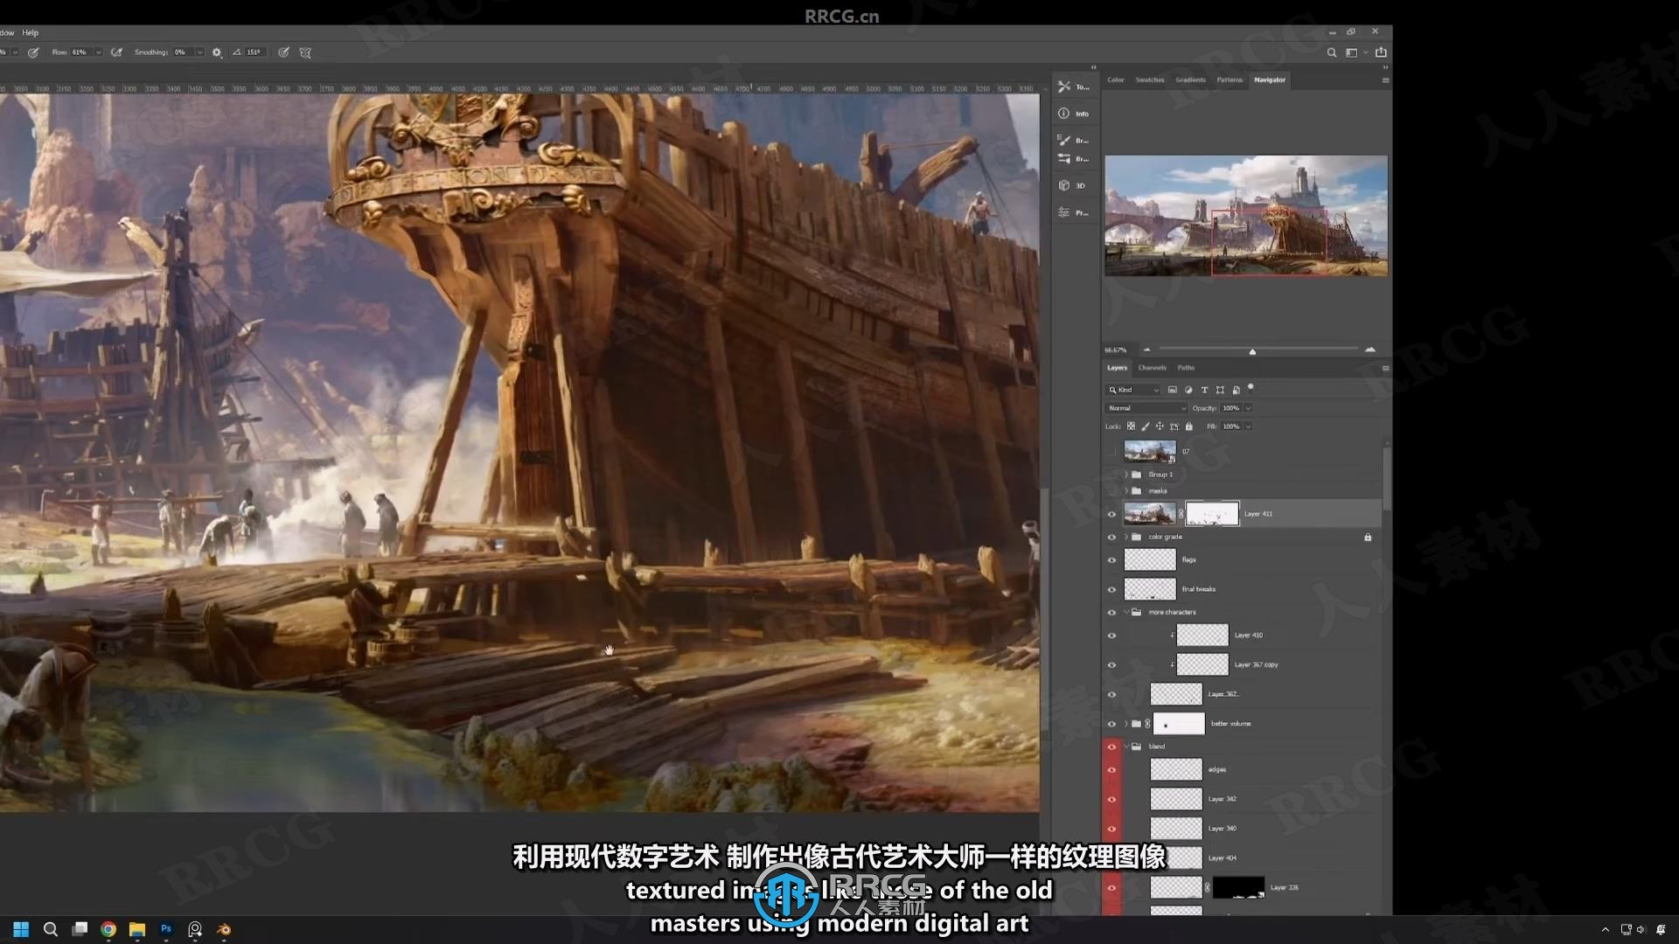
Task: Click lock image pixels brush icon
Action: coord(1146,427)
